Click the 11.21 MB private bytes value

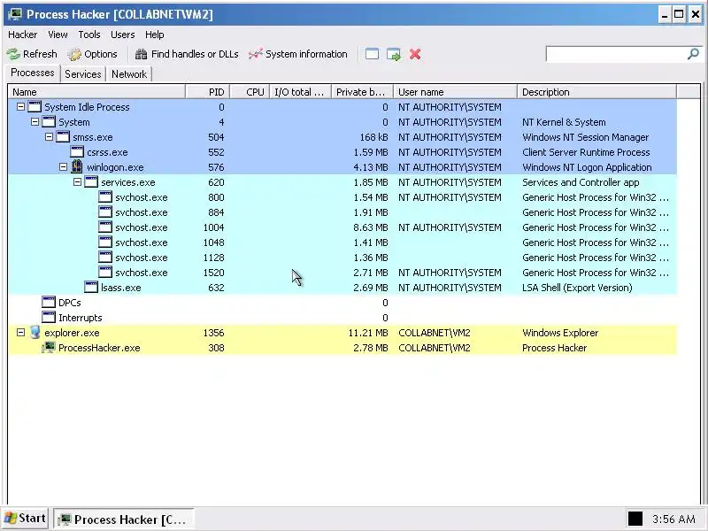coord(368,333)
